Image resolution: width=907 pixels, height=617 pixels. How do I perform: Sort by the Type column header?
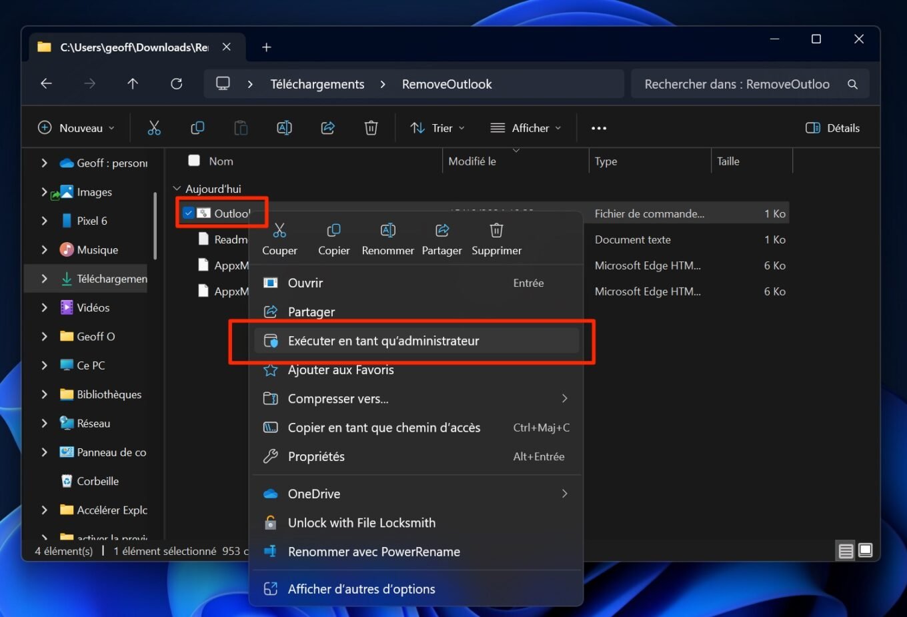[x=650, y=161]
